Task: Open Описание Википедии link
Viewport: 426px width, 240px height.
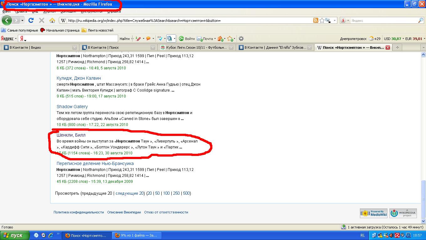Action: click(x=124, y=212)
